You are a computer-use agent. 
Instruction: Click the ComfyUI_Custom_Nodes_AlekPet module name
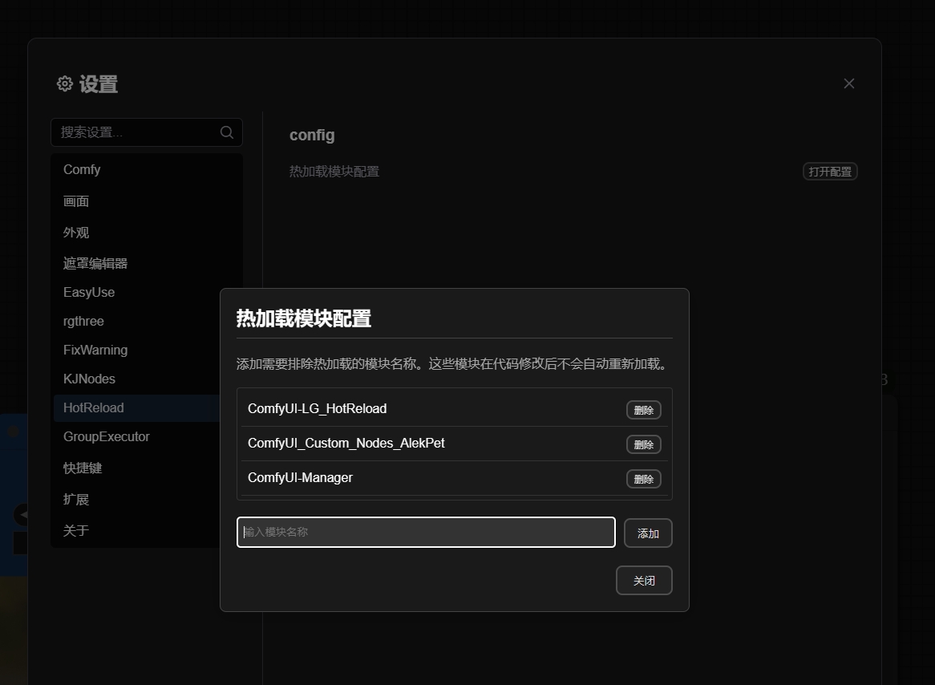(346, 444)
